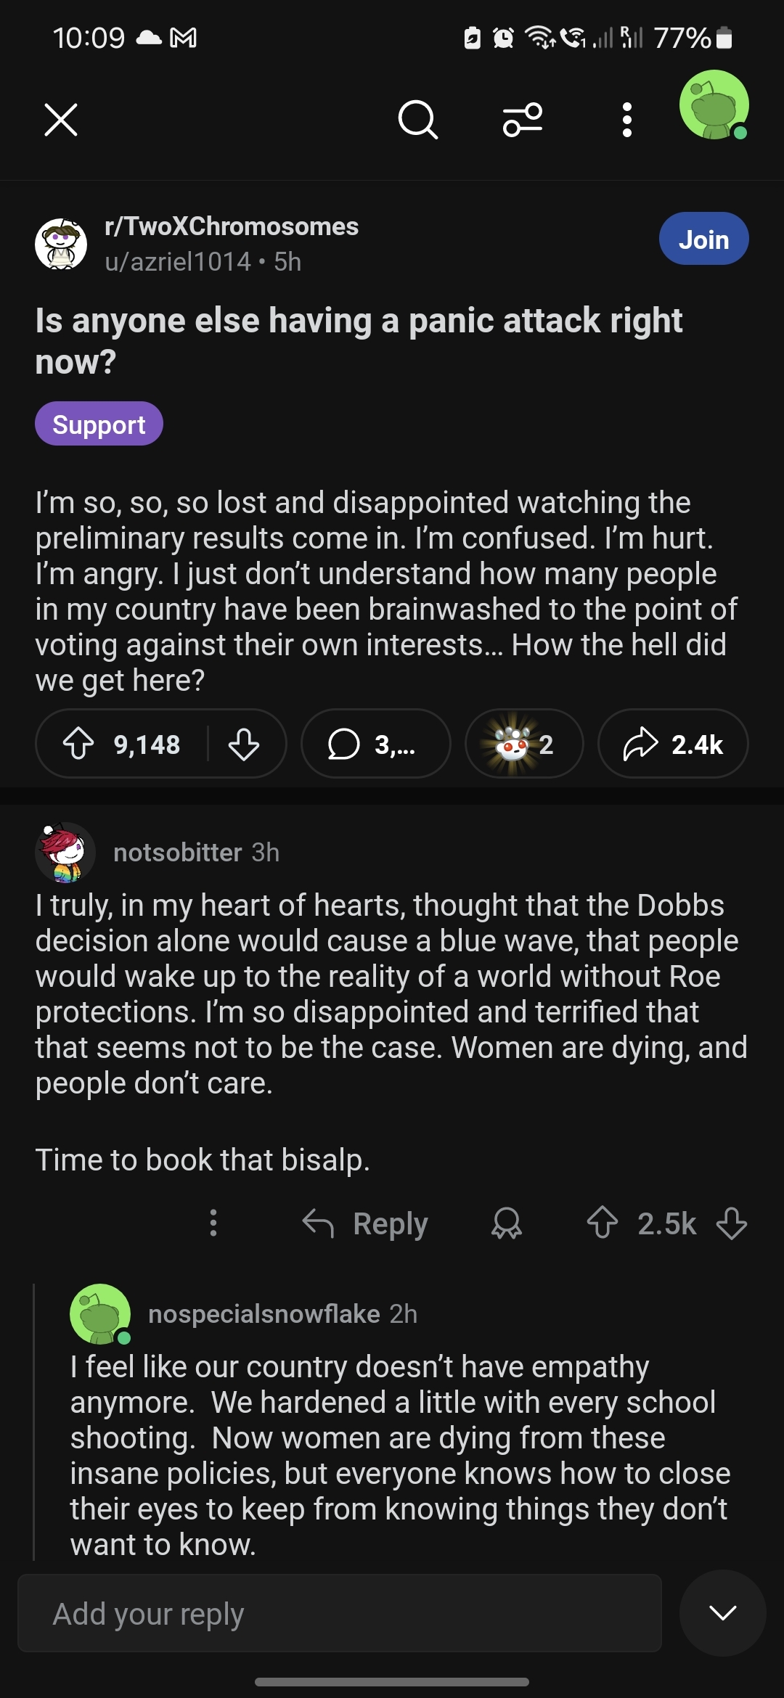Downvote notsobitter's comment
This screenshot has height=1698, width=784.
point(731,1223)
